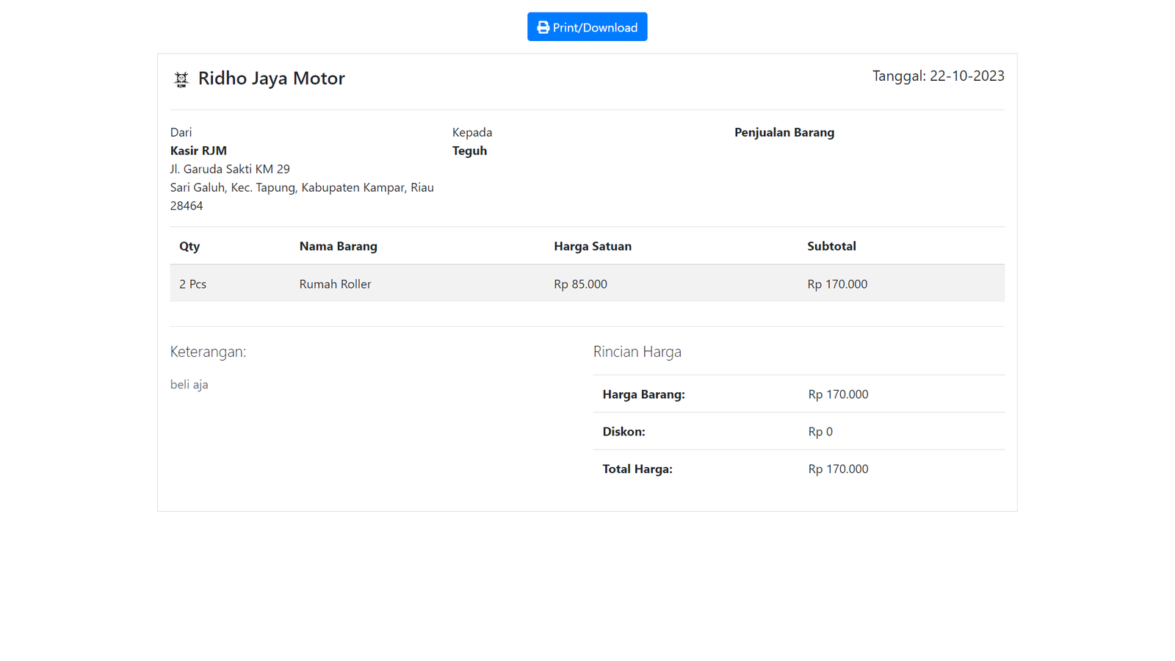The width and height of the screenshot is (1175, 661).
Task: Click the Harga Barang label
Action: [643, 394]
